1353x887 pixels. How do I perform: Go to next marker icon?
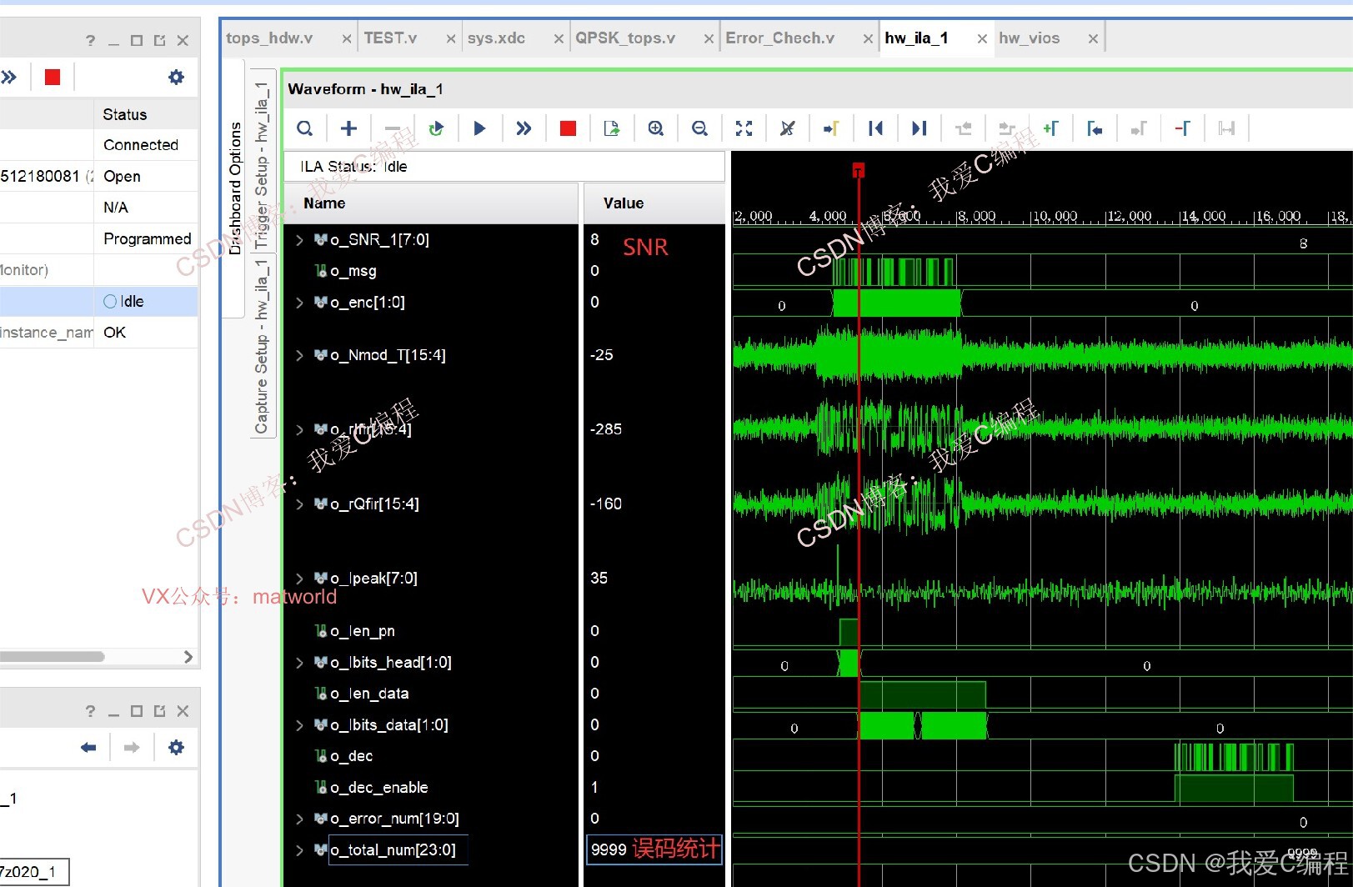pos(1139,128)
